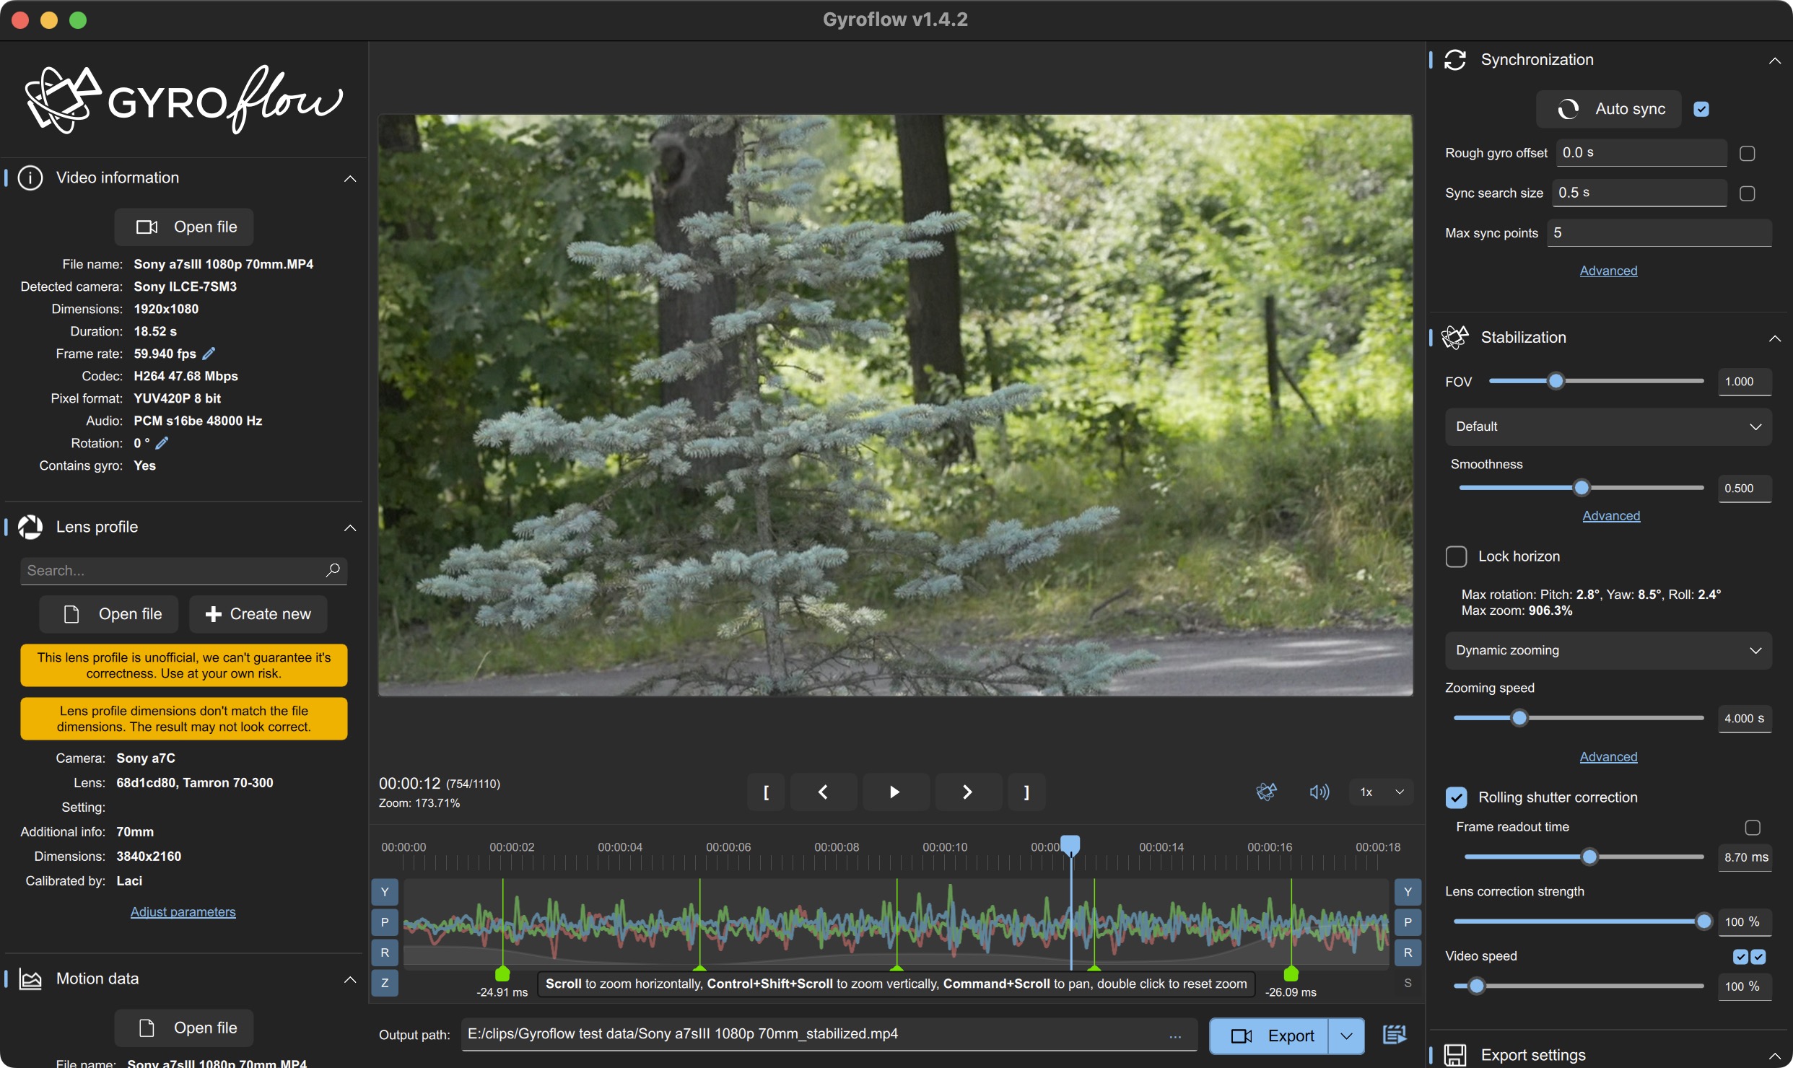Collapse the Motion data section
1793x1068 pixels.
[350, 979]
